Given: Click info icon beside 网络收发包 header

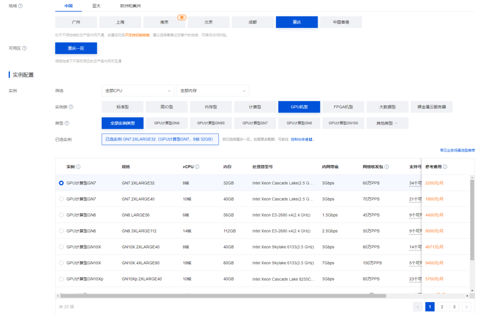Looking at the screenshot, I should [x=387, y=167].
